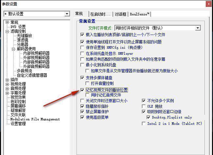The image size is (213, 155).
Task: Collapse the 解码器使用 tree node
Action: point(13,49)
